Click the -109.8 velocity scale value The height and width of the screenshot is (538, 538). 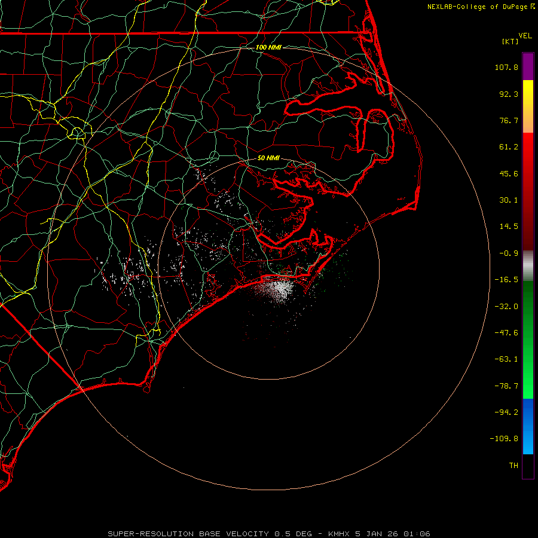coord(504,439)
